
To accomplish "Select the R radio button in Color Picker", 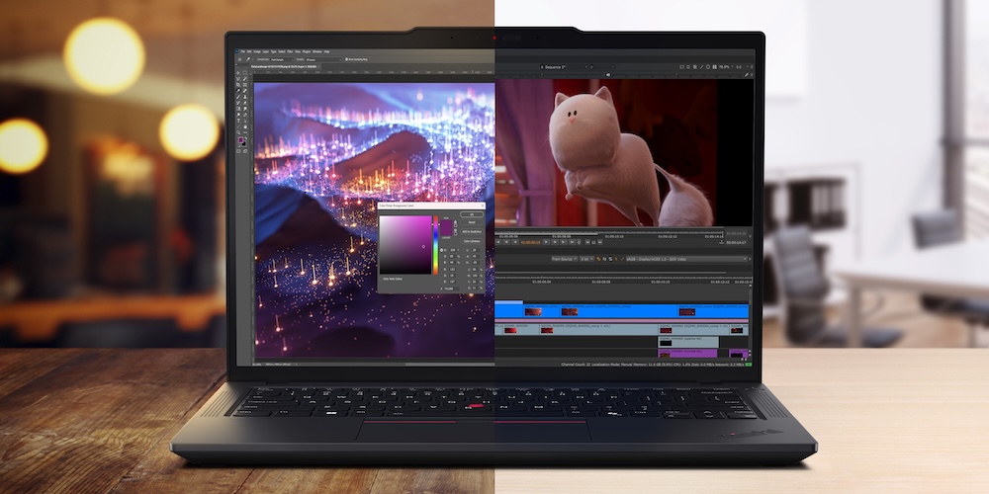I will click(441, 269).
